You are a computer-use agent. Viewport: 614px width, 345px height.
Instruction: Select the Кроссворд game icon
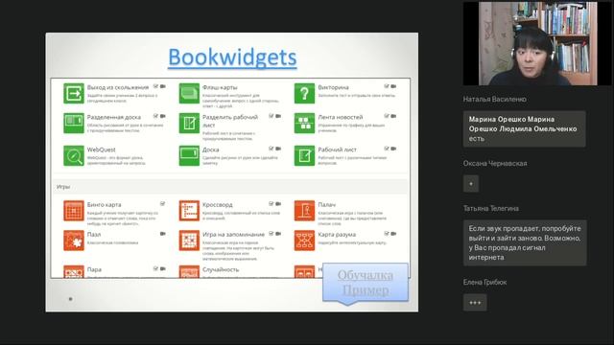(x=189, y=211)
